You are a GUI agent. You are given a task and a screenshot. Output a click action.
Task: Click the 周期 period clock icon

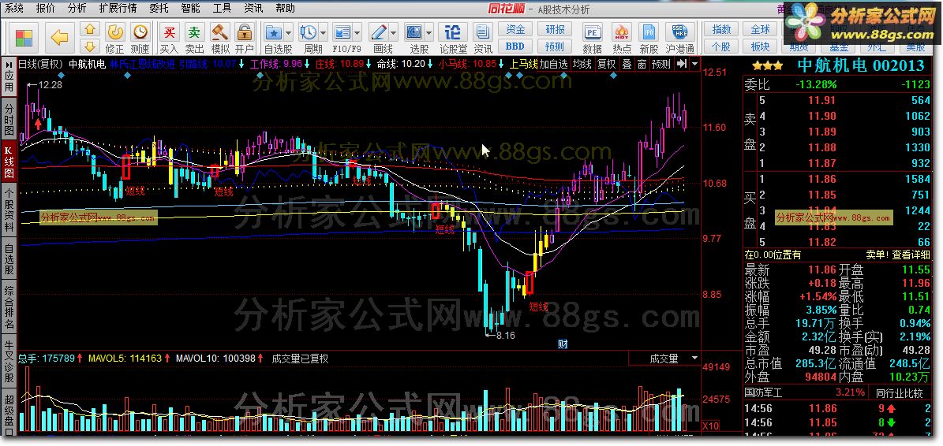click(309, 32)
